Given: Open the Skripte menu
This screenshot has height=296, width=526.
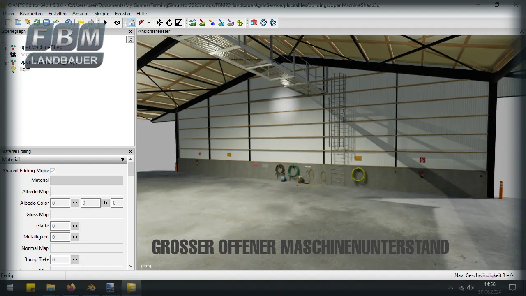Looking at the screenshot, I should click(102, 14).
